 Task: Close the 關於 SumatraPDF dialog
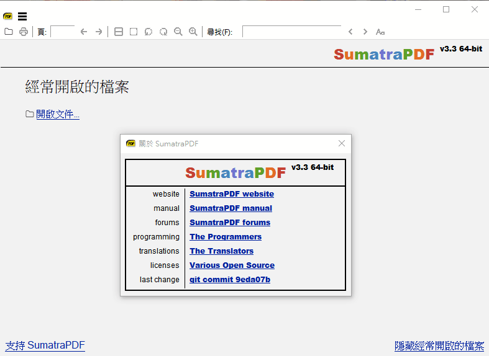(x=342, y=143)
